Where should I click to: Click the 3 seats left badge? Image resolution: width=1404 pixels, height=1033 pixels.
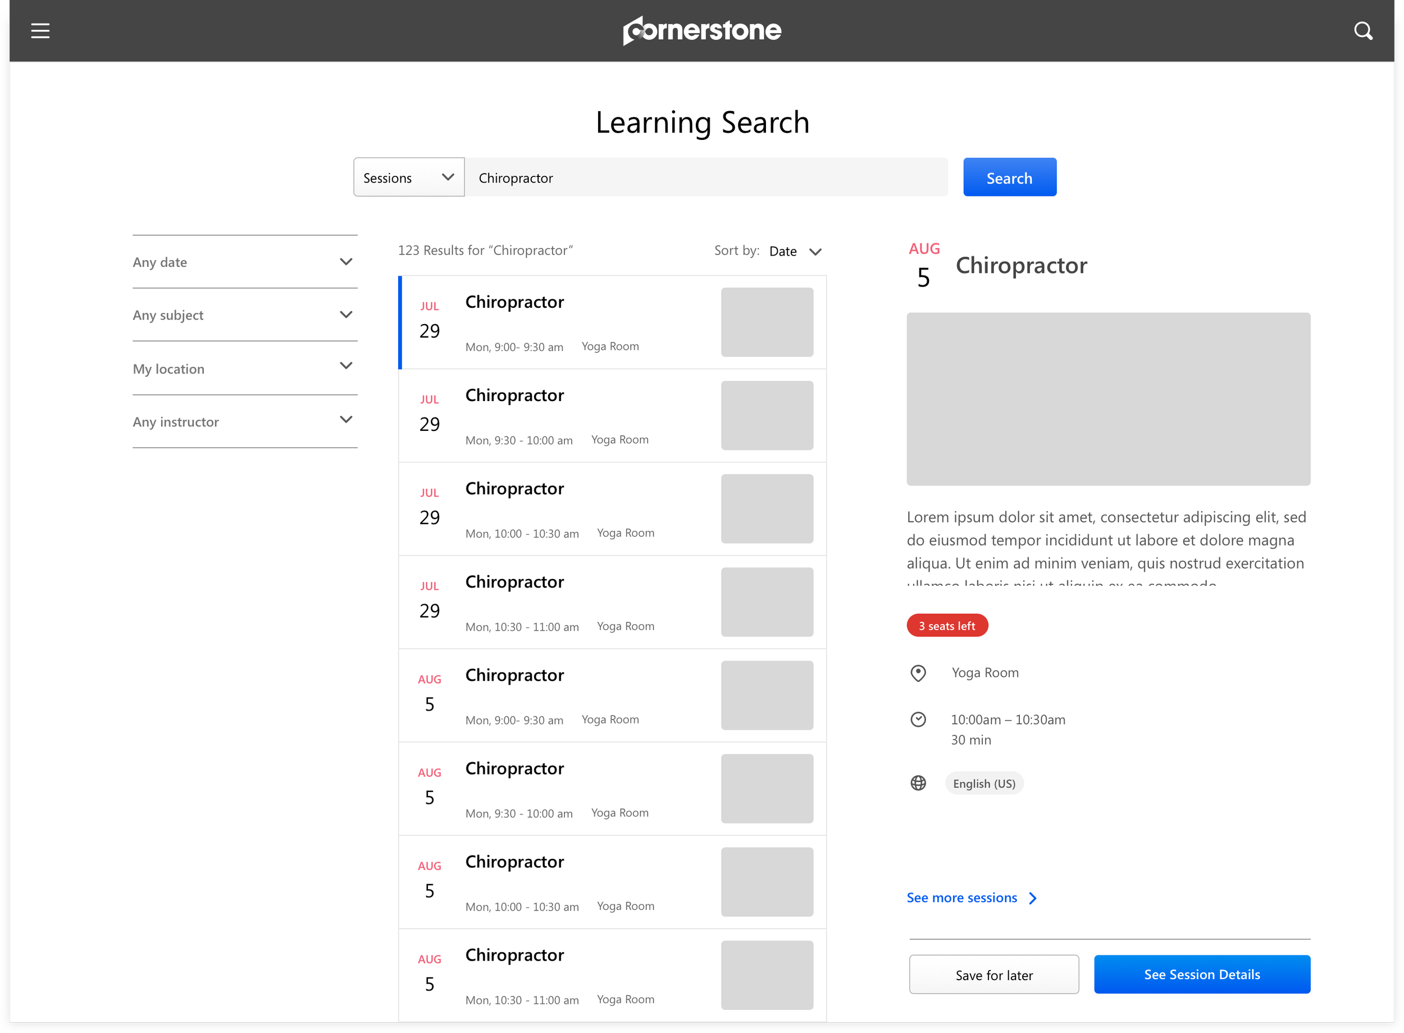tap(946, 625)
